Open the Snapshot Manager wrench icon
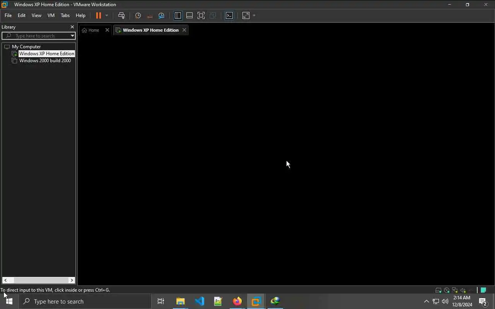The width and height of the screenshot is (495, 309). (x=162, y=15)
